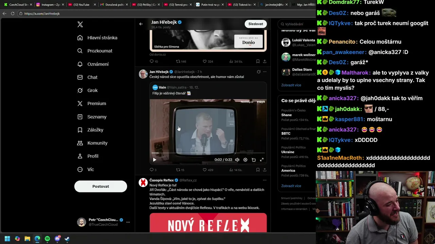Like the post with 429 likes
435x244 pixels.
(208, 170)
